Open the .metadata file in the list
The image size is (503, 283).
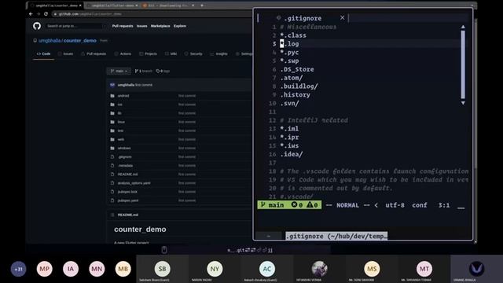click(x=125, y=166)
